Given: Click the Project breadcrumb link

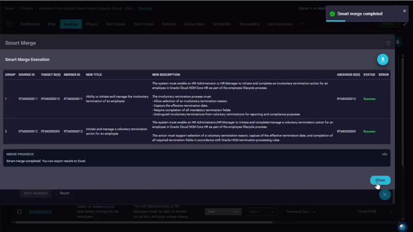Looking at the screenshot, I should tap(27, 8).
